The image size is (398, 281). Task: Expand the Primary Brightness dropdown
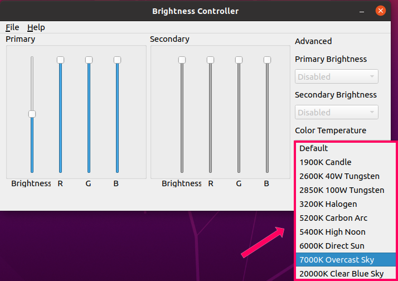click(x=336, y=77)
